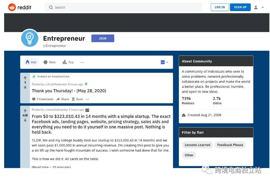Image resolution: width=270 pixels, height=182 pixels.
Task: Focus the Search input field
Action: pyautogui.click(x=123, y=7)
